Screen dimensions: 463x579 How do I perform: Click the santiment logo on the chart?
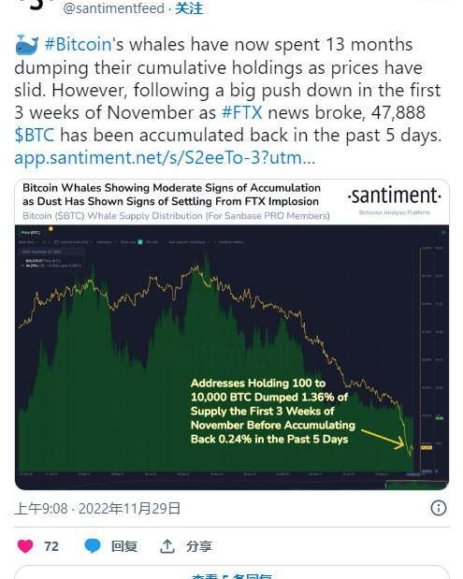click(x=394, y=196)
